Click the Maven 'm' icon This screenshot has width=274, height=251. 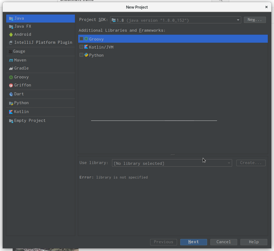coord(11,60)
